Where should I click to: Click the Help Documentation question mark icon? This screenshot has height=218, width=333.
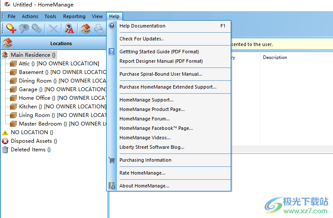(x=112, y=26)
